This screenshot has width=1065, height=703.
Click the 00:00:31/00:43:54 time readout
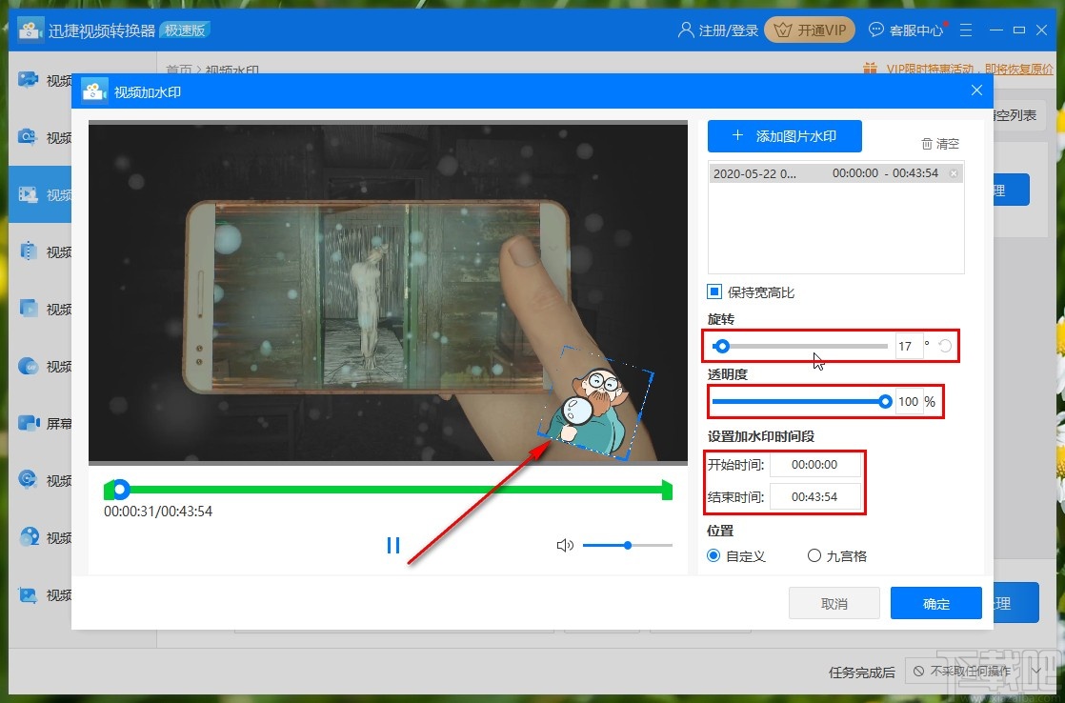(x=157, y=512)
